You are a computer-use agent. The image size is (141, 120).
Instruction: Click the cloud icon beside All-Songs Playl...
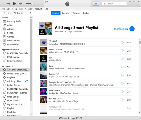point(27,81)
